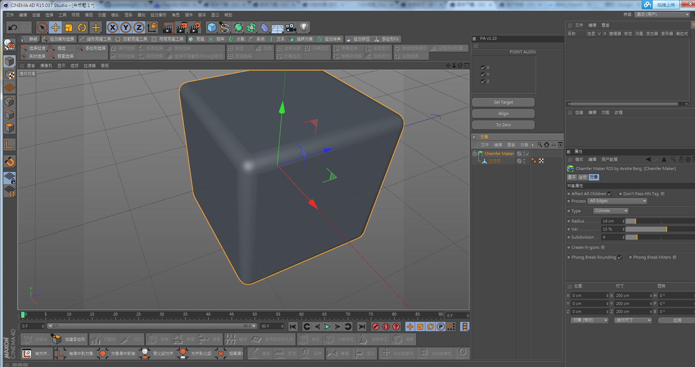Viewport: 695px width, 367px height.
Task: Toggle X axis lock icon
Action: [113, 27]
